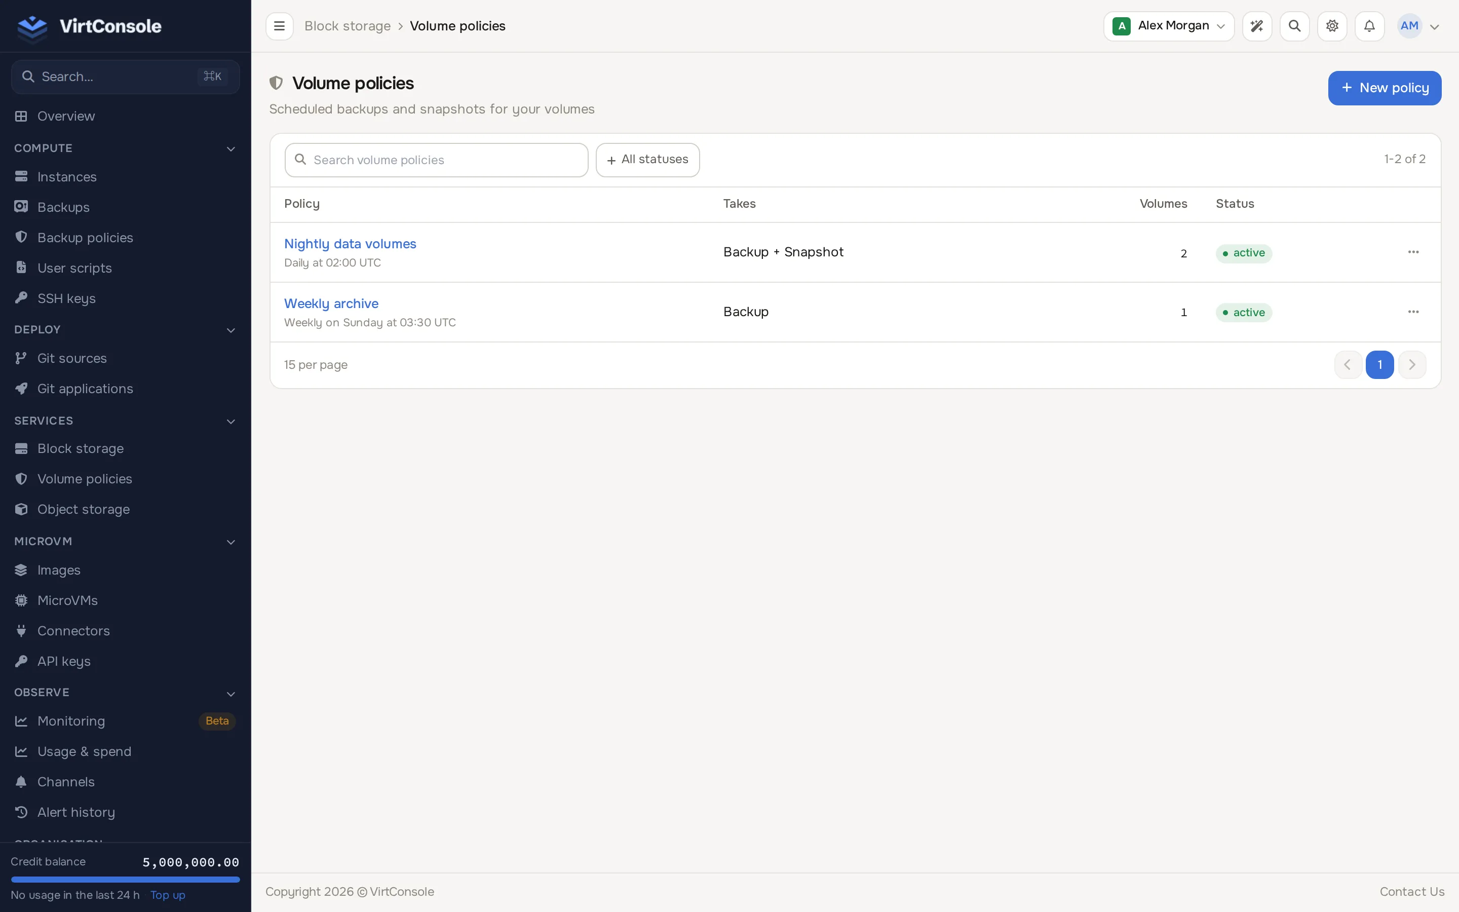Open Nightly data volumes policy
The image size is (1459, 912).
coord(350,244)
